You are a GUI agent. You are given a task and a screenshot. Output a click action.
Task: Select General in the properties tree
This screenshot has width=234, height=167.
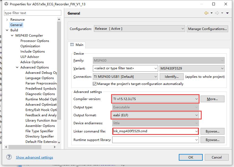[x=16, y=25]
